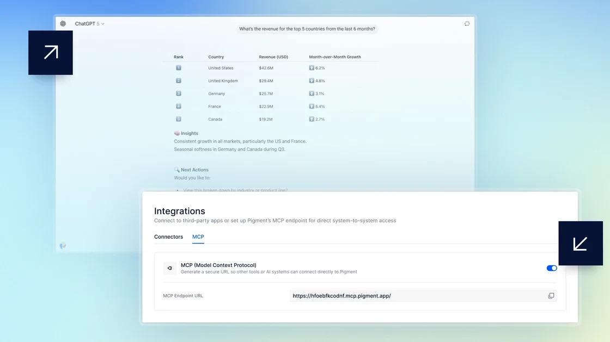Click the brain icon next to Insights
The height and width of the screenshot is (342, 610).
176,133
